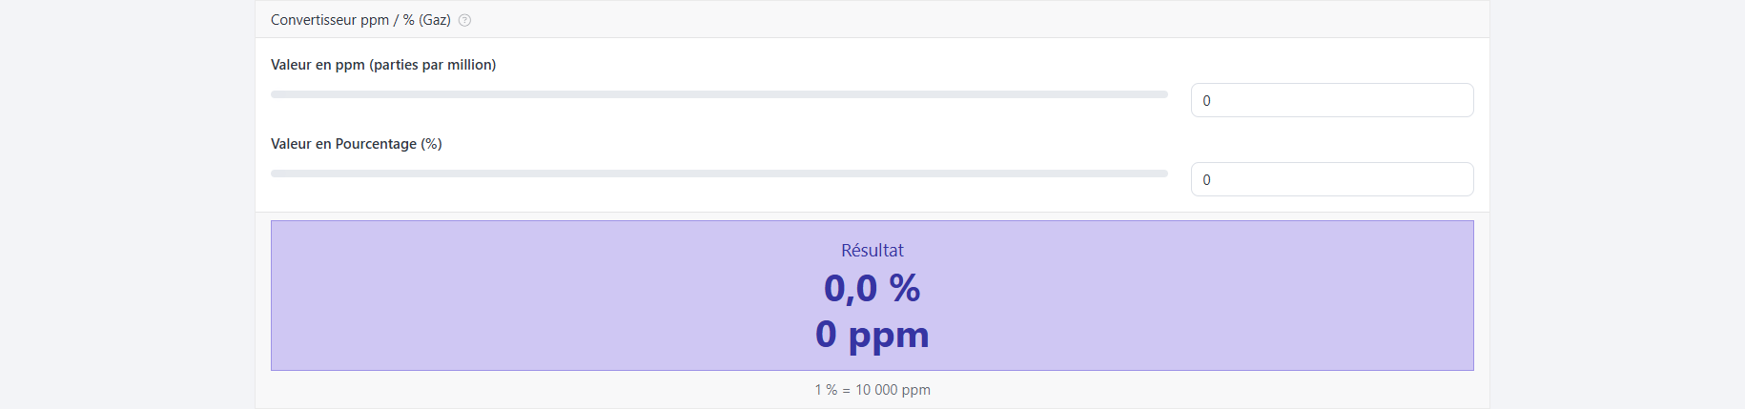Set ppm slider to its far right end
The height and width of the screenshot is (409, 1745).
(1165, 94)
